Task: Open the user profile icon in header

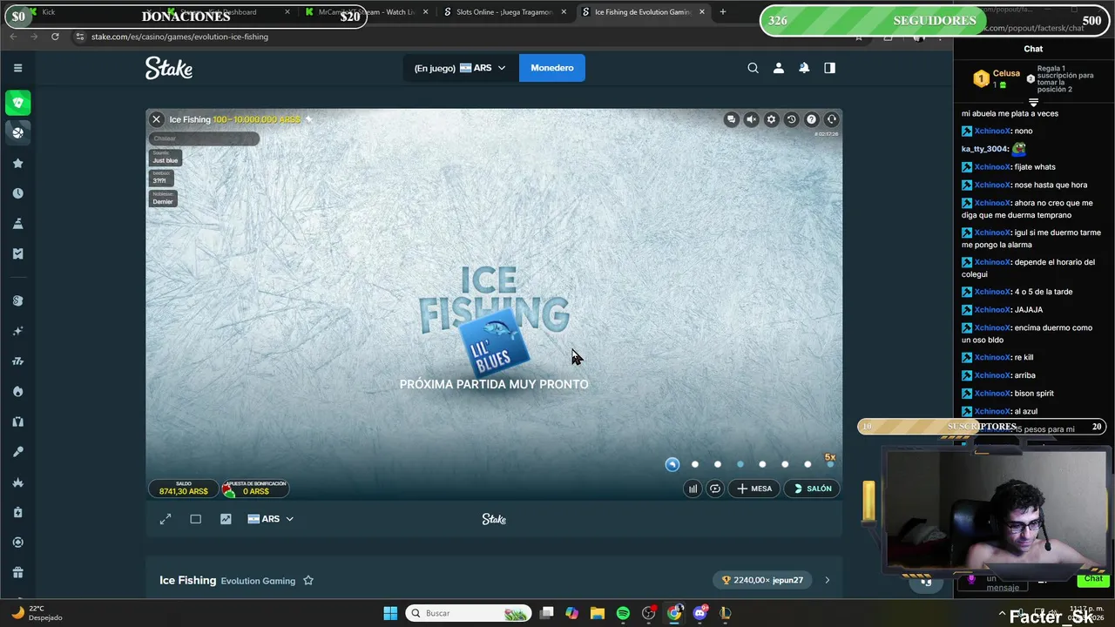Action: 779,68
